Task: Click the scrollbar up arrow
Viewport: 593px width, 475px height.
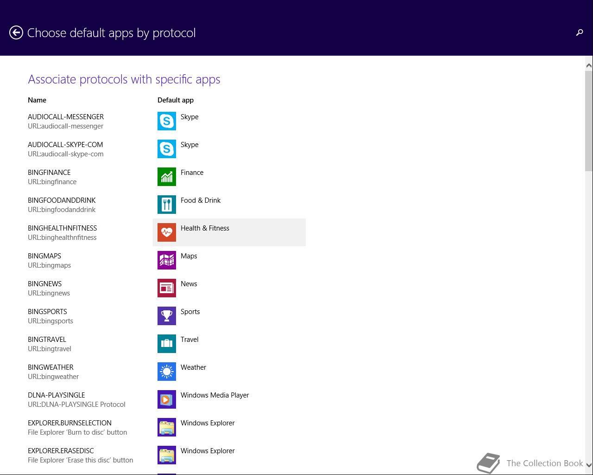Action: tap(589, 66)
